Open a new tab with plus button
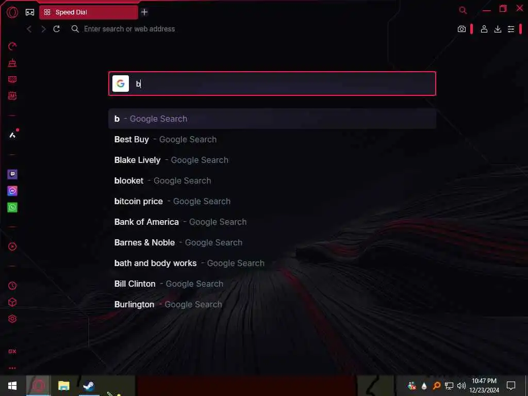Image resolution: width=528 pixels, height=396 pixels. click(144, 12)
